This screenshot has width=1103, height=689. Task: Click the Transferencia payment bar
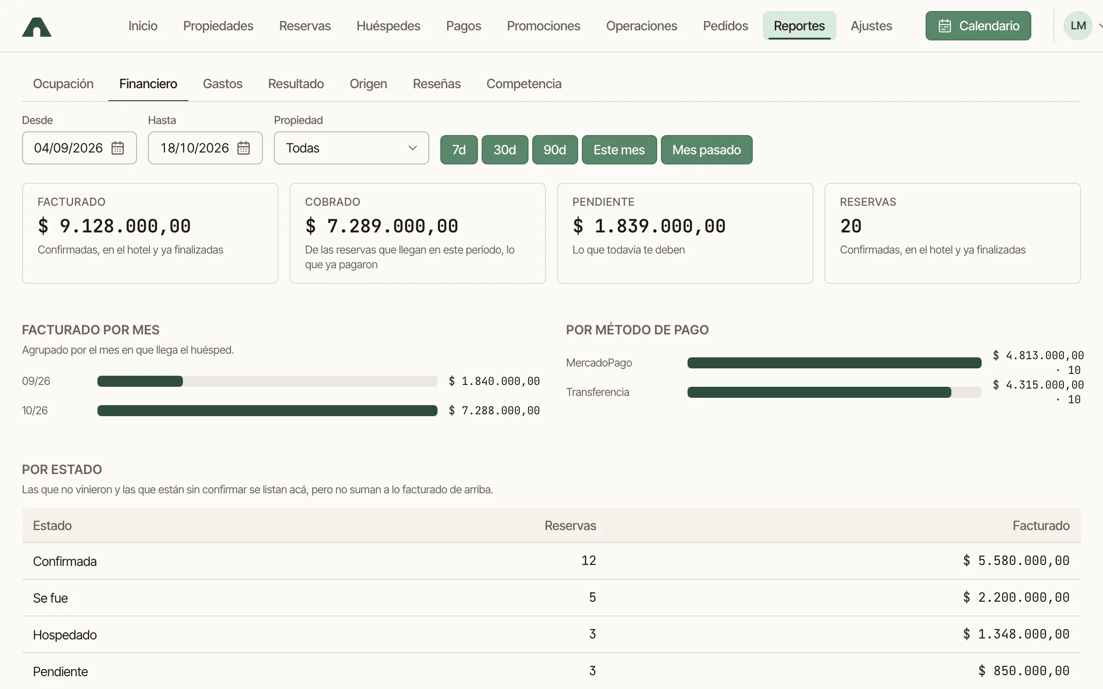(834, 392)
